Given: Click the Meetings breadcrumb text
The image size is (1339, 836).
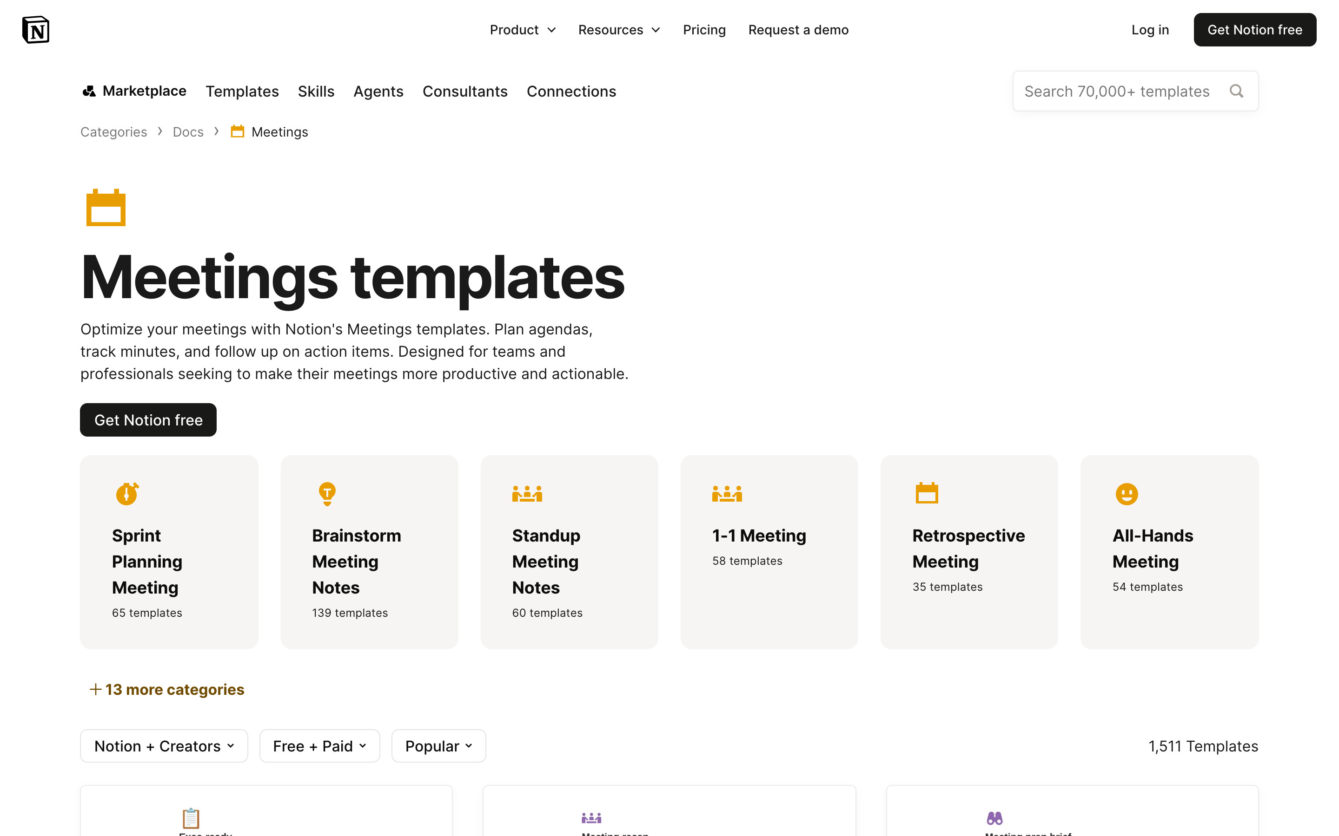Looking at the screenshot, I should 279,131.
